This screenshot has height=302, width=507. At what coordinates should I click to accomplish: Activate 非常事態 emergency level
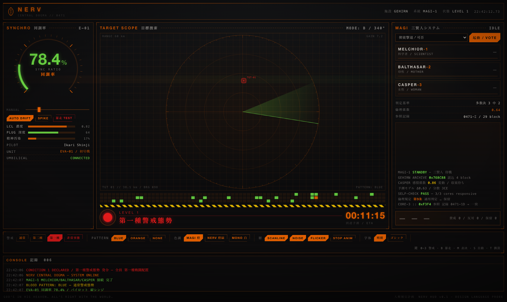tap(73, 238)
